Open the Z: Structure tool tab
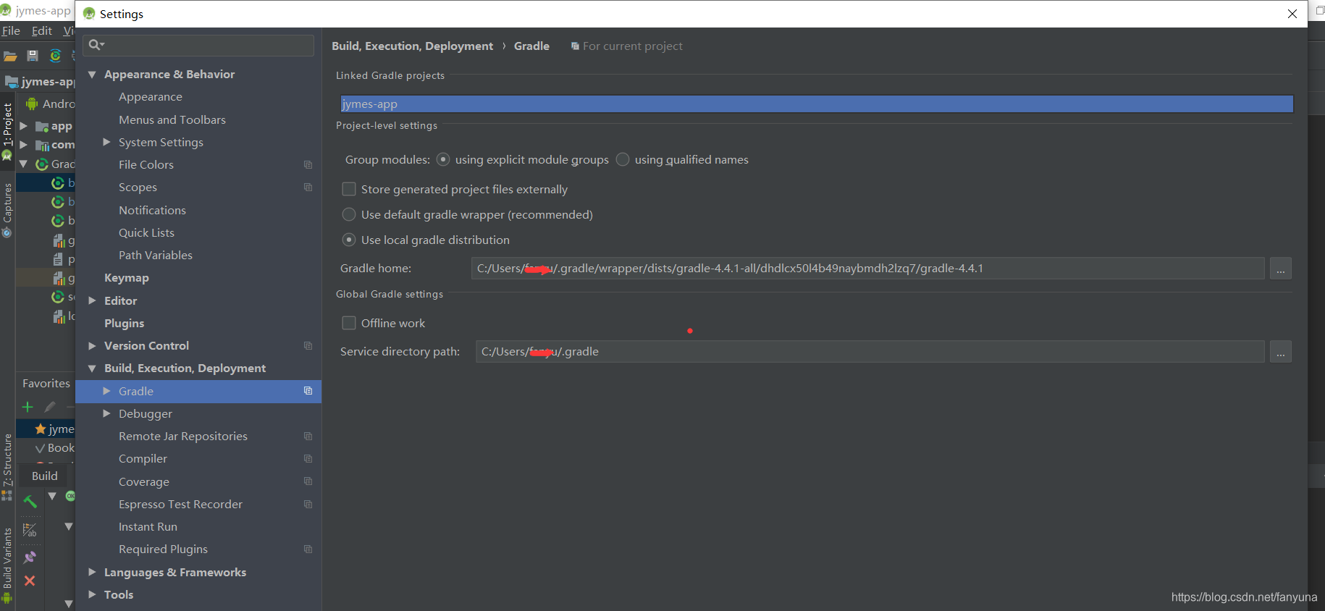The width and height of the screenshot is (1325, 611). point(7,467)
